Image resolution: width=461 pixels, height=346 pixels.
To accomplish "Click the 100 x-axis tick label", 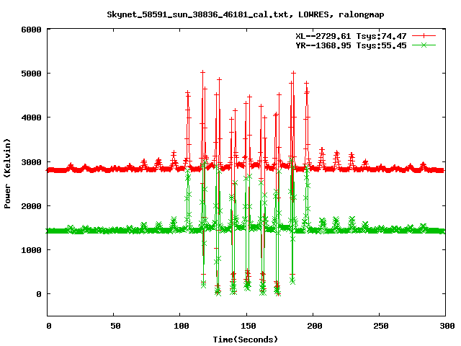I will [x=181, y=326].
